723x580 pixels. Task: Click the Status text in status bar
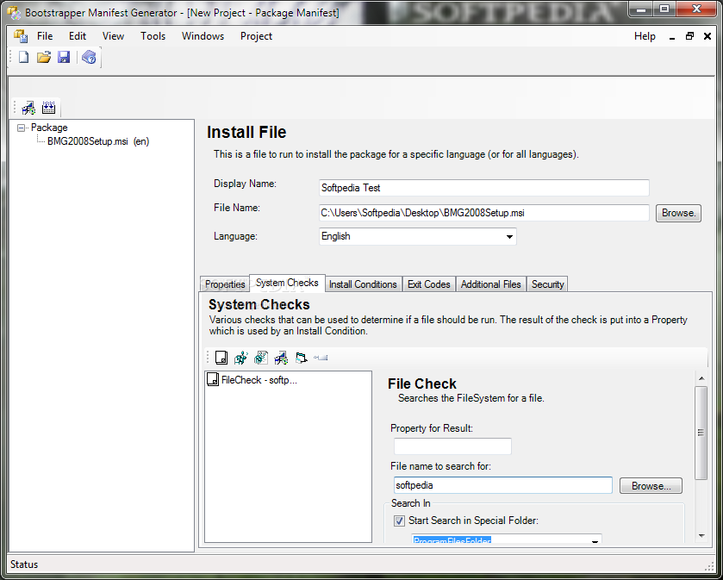coord(24,564)
